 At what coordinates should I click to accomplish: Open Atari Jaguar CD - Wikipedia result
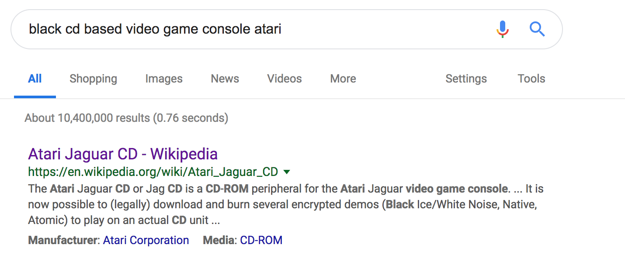click(x=123, y=154)
